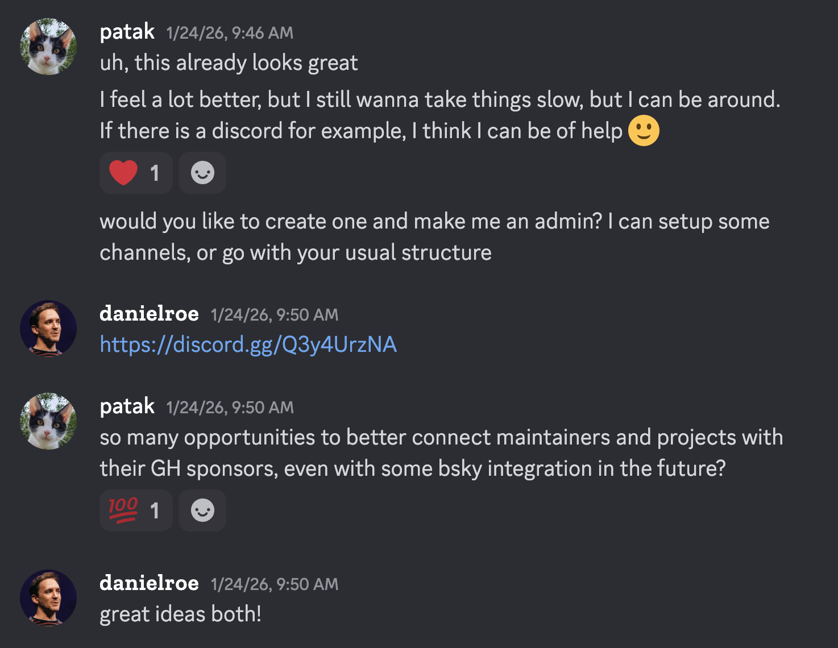Click patak's cat avatar on the first message
Viewport: 838px width, 648px height.
(x=48, y=47)
